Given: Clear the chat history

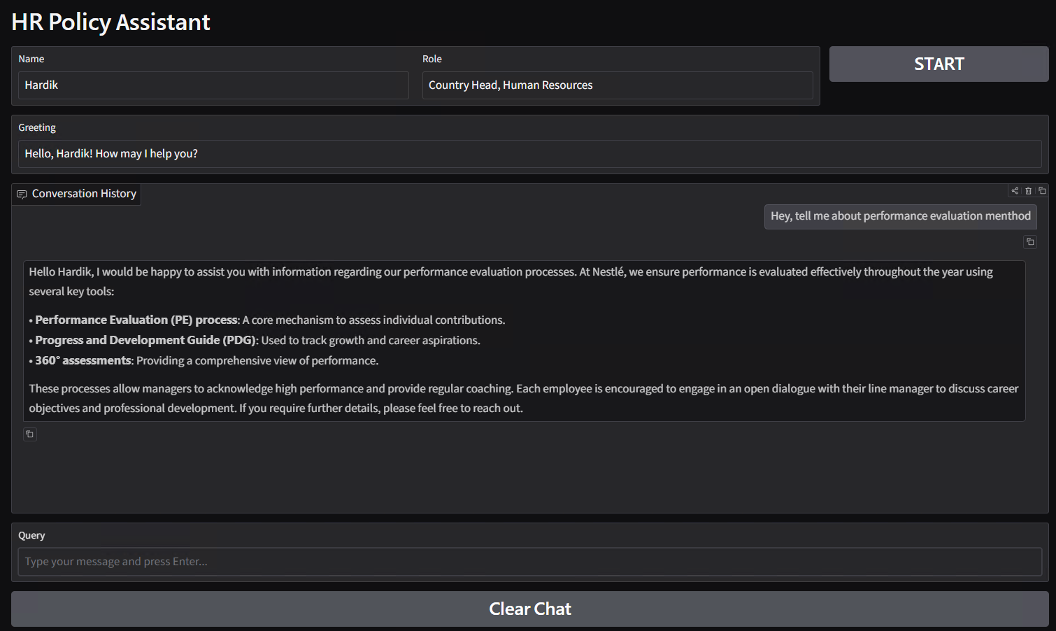Looking at the screenshot, I should pyautogui.click(x=529, y=609).
